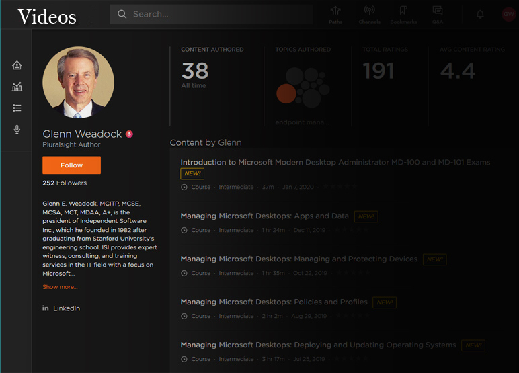Click the sidebar microphone icon

pyautogui.click(x=17, y=129)
